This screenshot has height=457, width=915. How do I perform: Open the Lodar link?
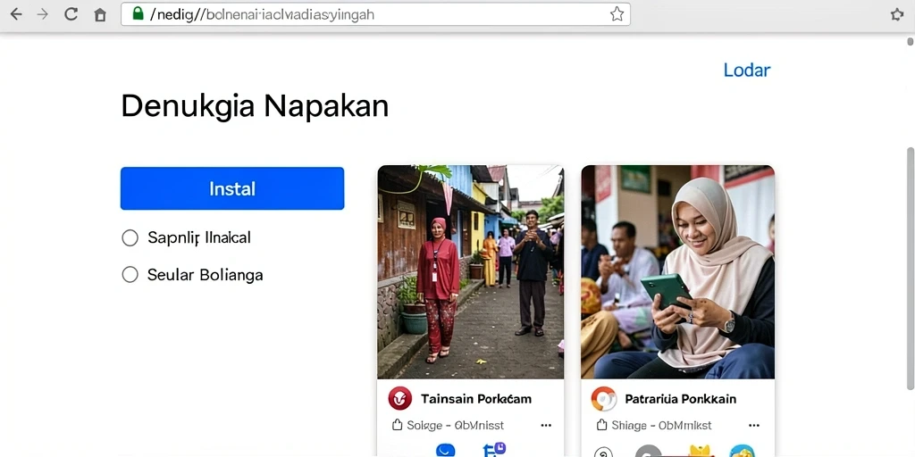(x=747, y=70)
